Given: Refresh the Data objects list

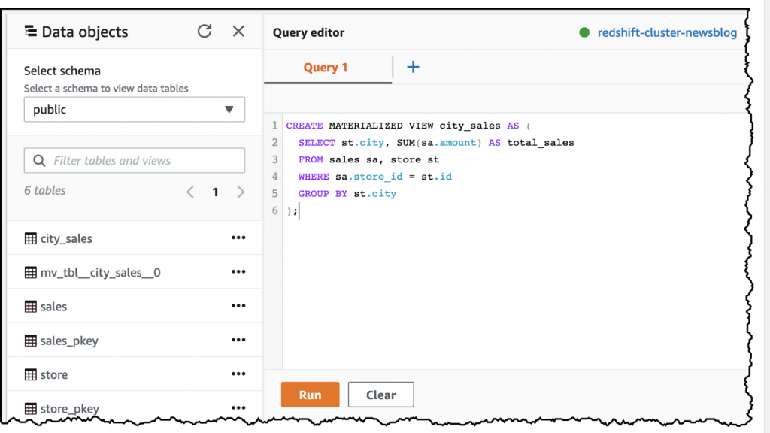Looking at the screenshot, I should click(205, 32).
